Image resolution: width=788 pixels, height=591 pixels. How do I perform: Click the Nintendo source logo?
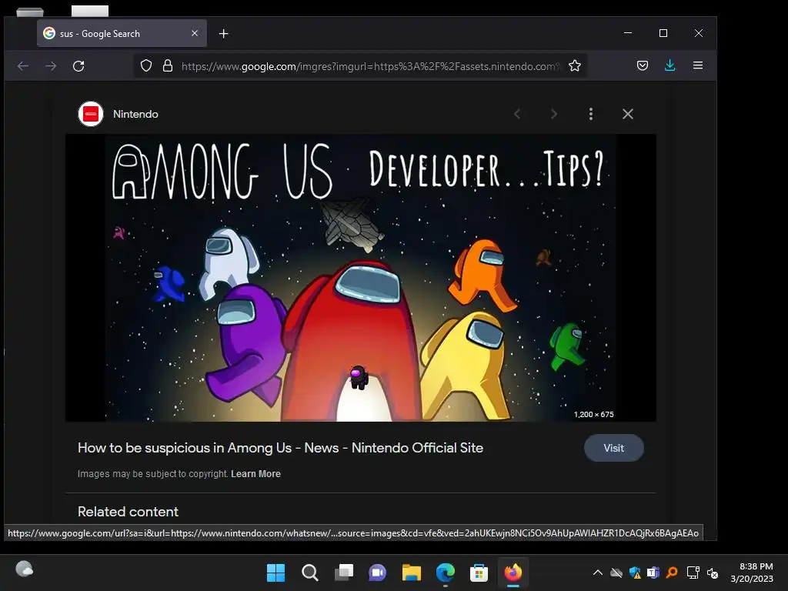point(91,114)
